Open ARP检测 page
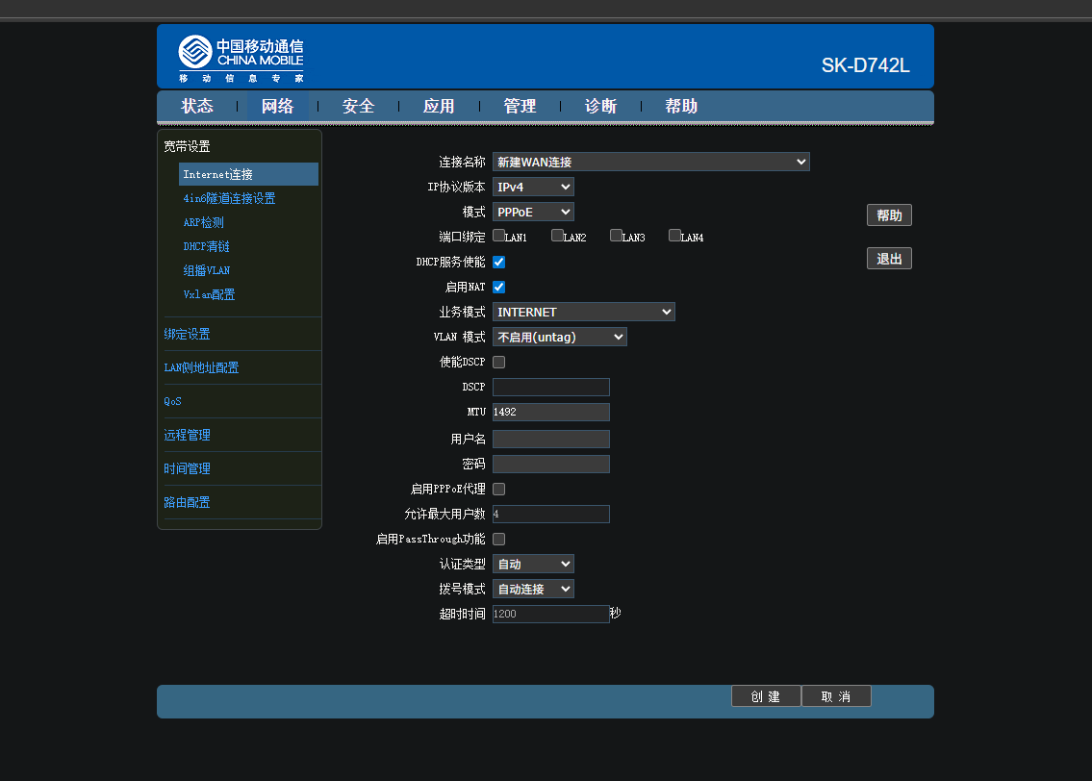The width and height of the screenshot is (1092, 781). click(203, 223)
